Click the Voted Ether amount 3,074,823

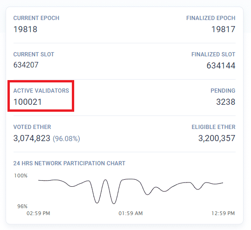pyautogui.click(x=32, y=138)
